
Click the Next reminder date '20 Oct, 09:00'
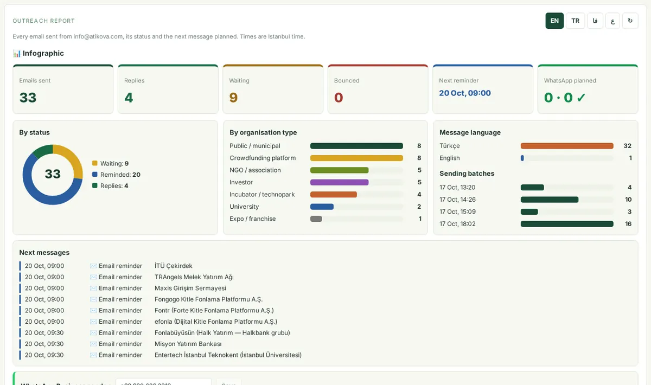pos(465,93)
